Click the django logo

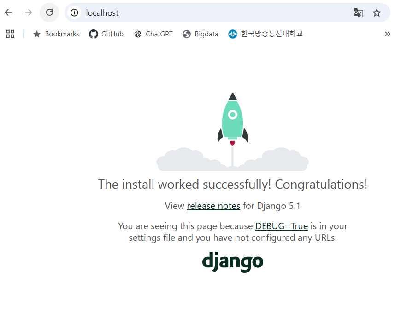click(233, 262)
